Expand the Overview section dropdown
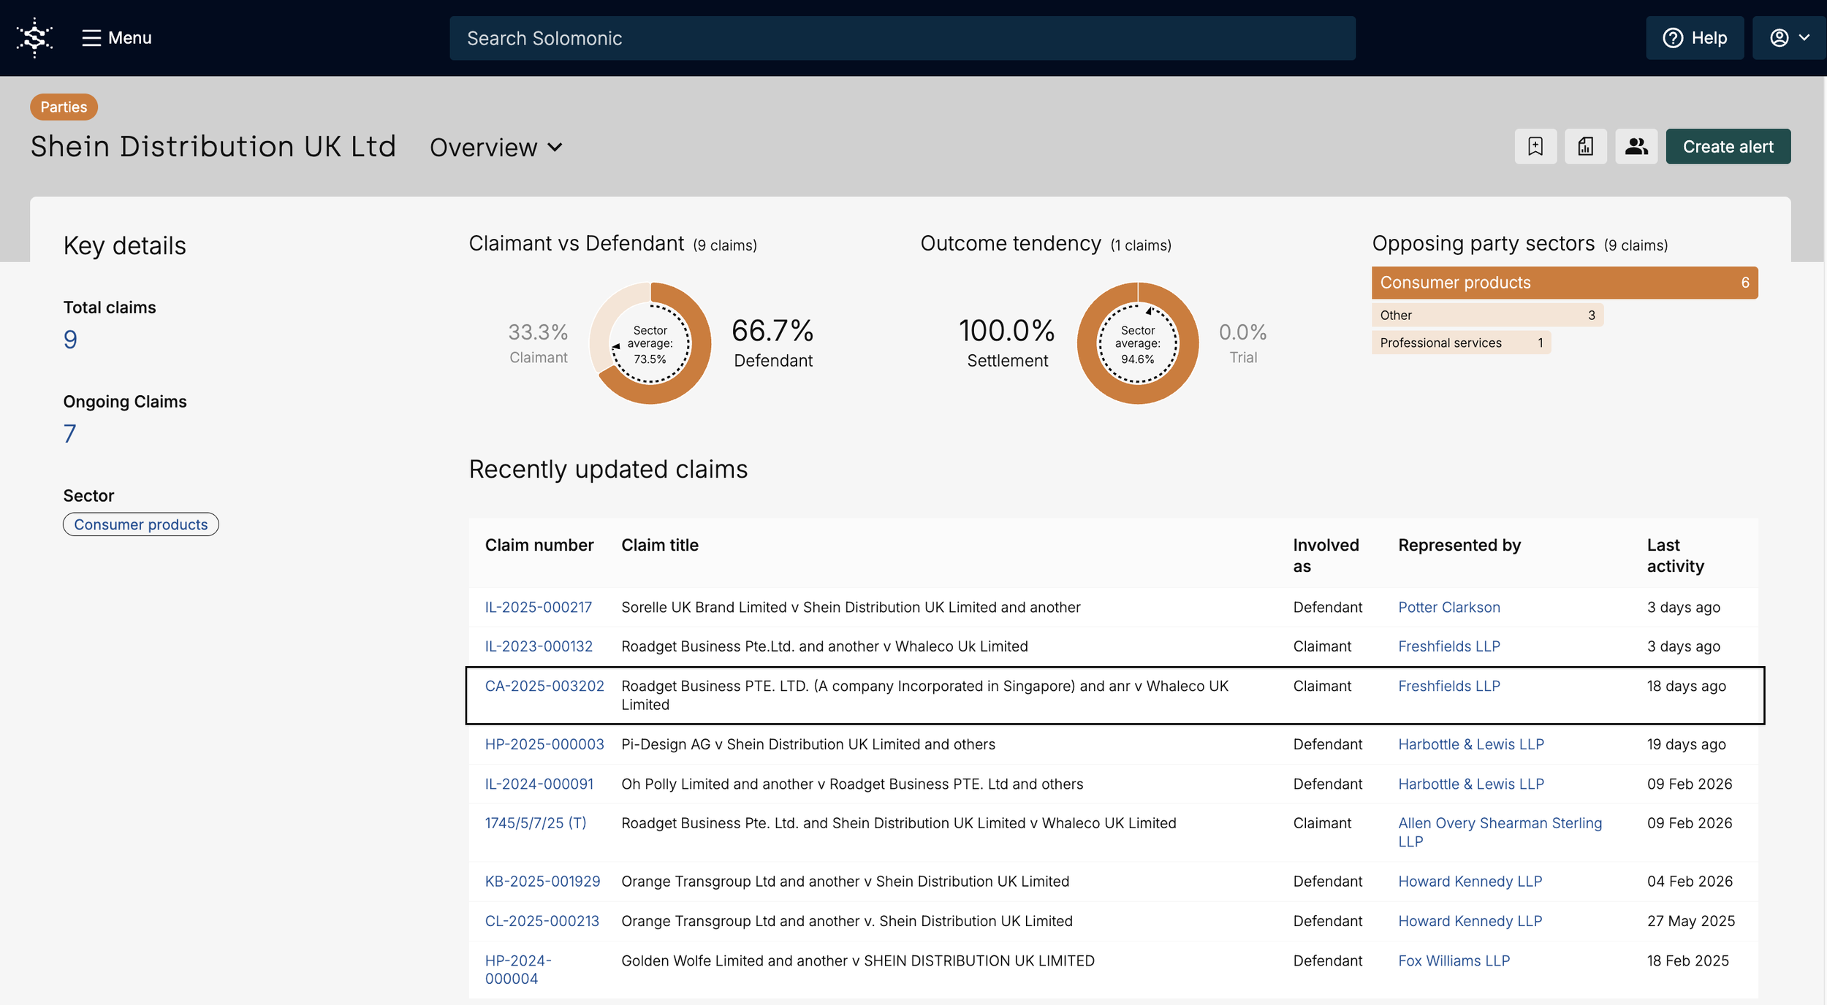This screenshot has width=1827, height=1005. click(x=496, y=148)
